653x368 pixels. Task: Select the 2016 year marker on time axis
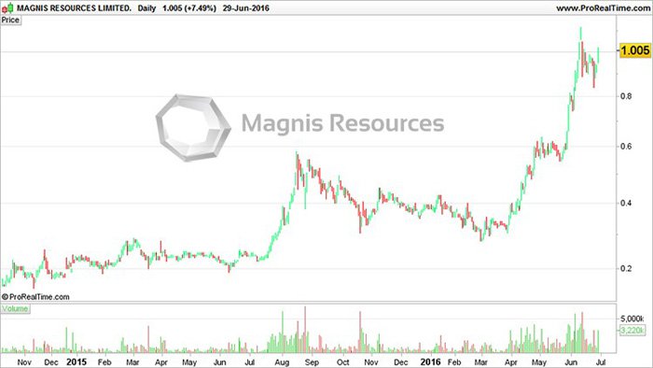tap(430, 361)
